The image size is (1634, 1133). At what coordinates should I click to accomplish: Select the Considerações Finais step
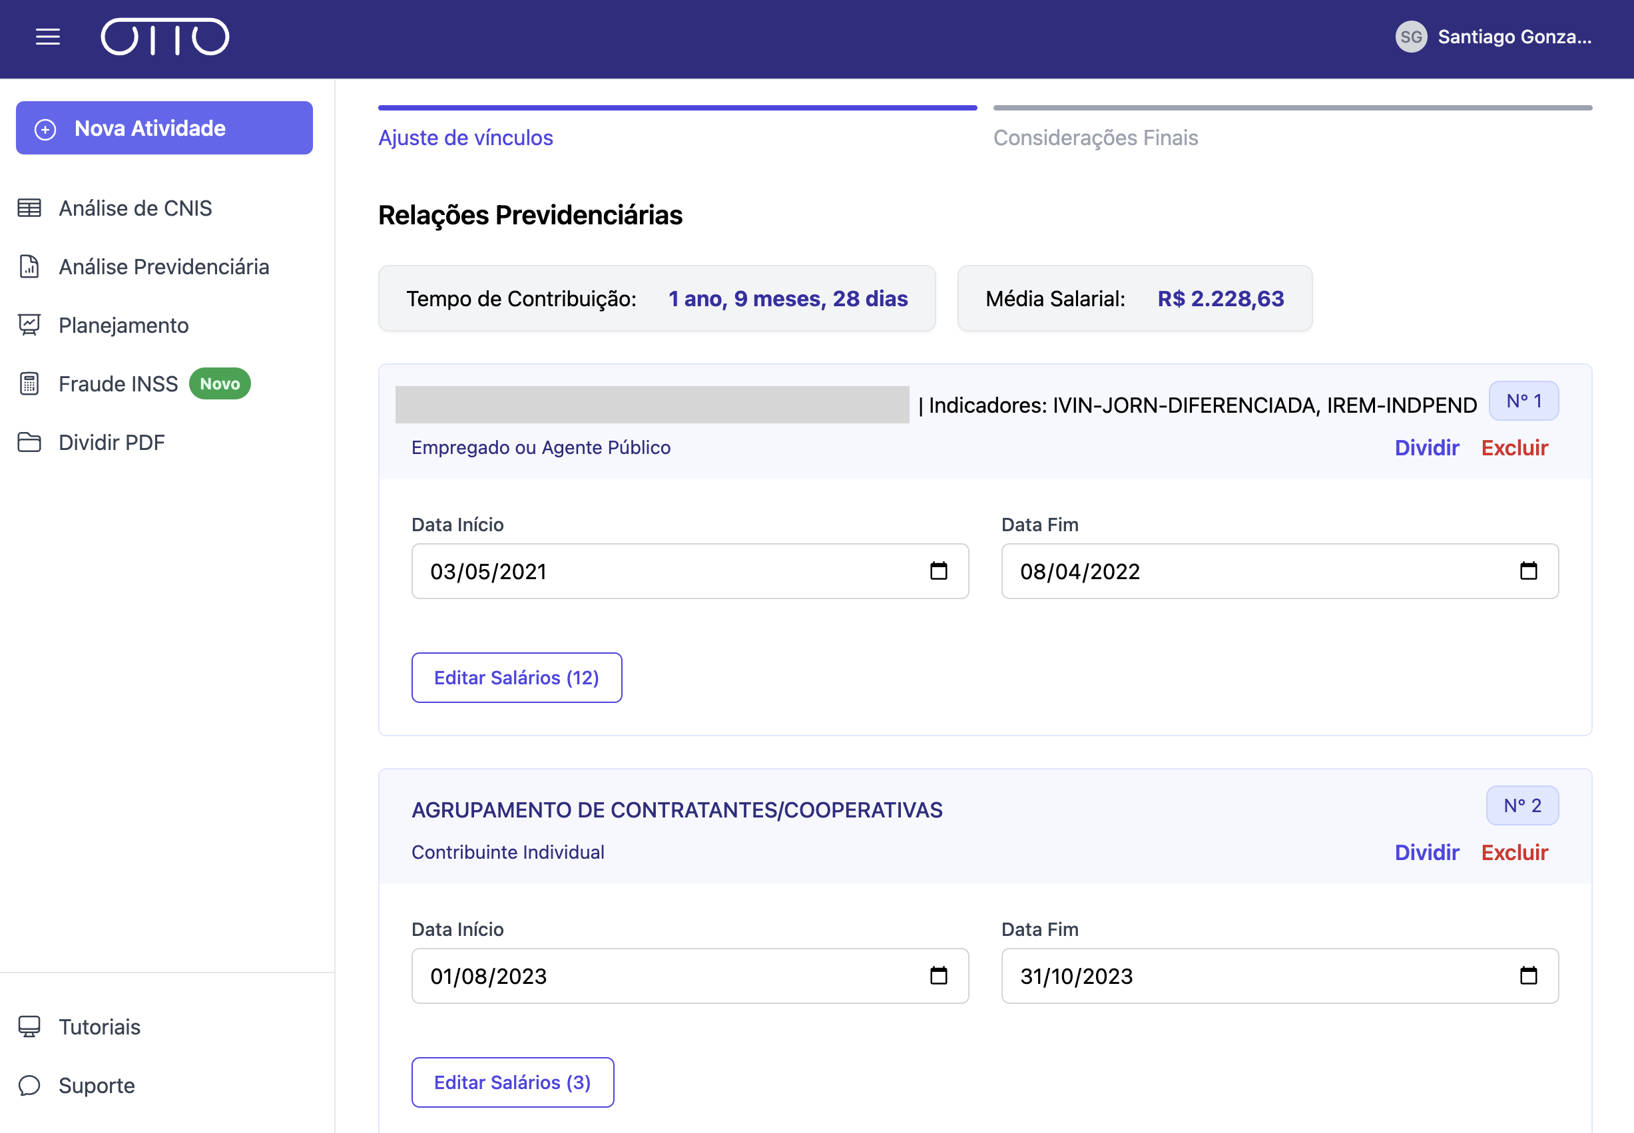(1095, 137)
